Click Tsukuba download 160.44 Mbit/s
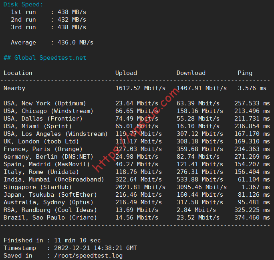Image resolution: width=274 pixels, height=260 pixels. [x=200, y=195]
